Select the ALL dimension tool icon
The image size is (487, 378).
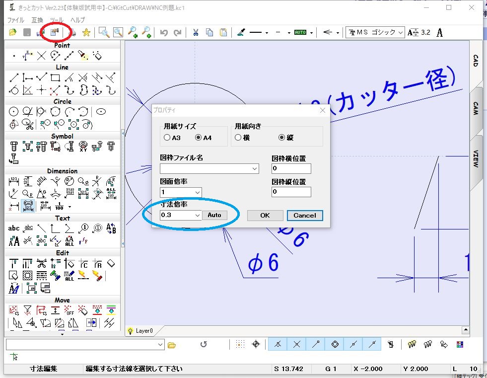pos(111,194)
